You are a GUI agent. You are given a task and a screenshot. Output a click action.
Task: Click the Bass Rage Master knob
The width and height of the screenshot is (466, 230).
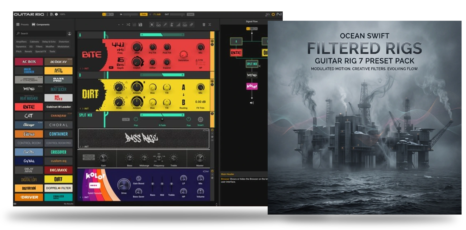pos(200,158)
